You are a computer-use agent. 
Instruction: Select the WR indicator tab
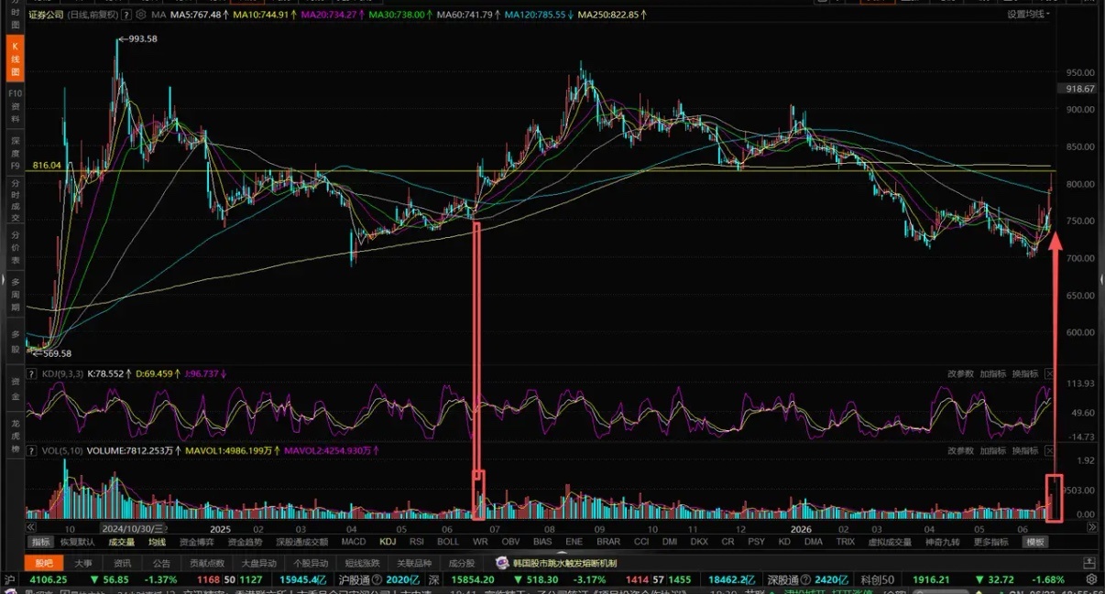click(480, 542)
